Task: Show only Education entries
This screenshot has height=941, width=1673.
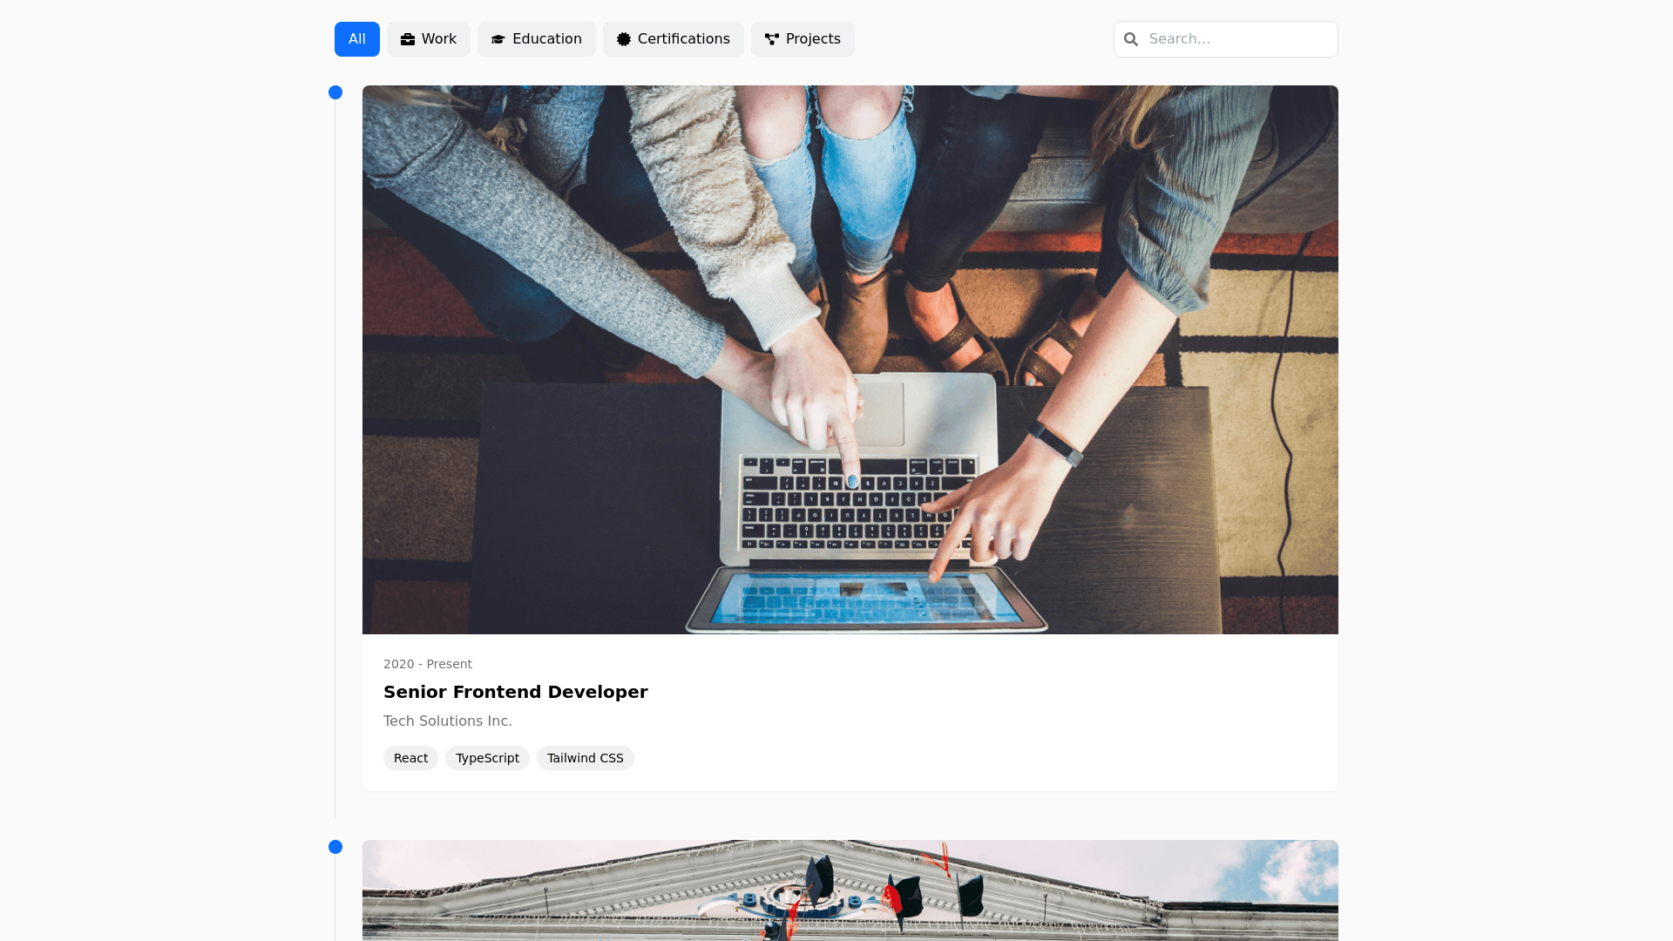Action: (x=536, y=39)
